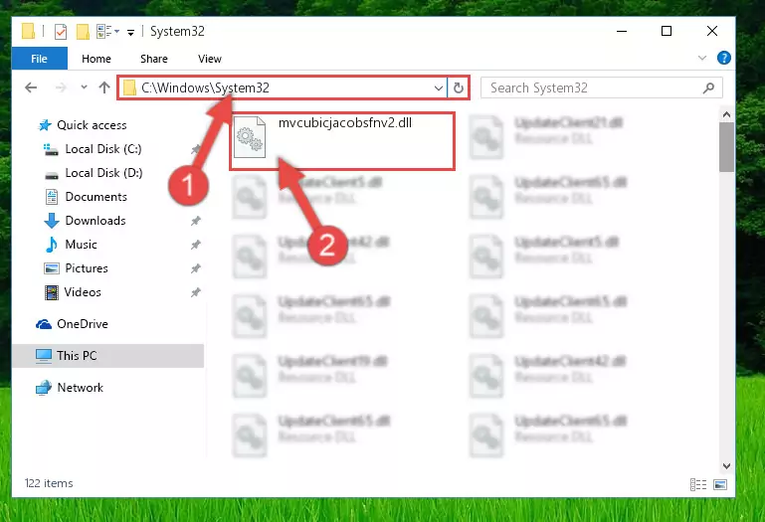Click the Music note icon

[x=51, y=245]
